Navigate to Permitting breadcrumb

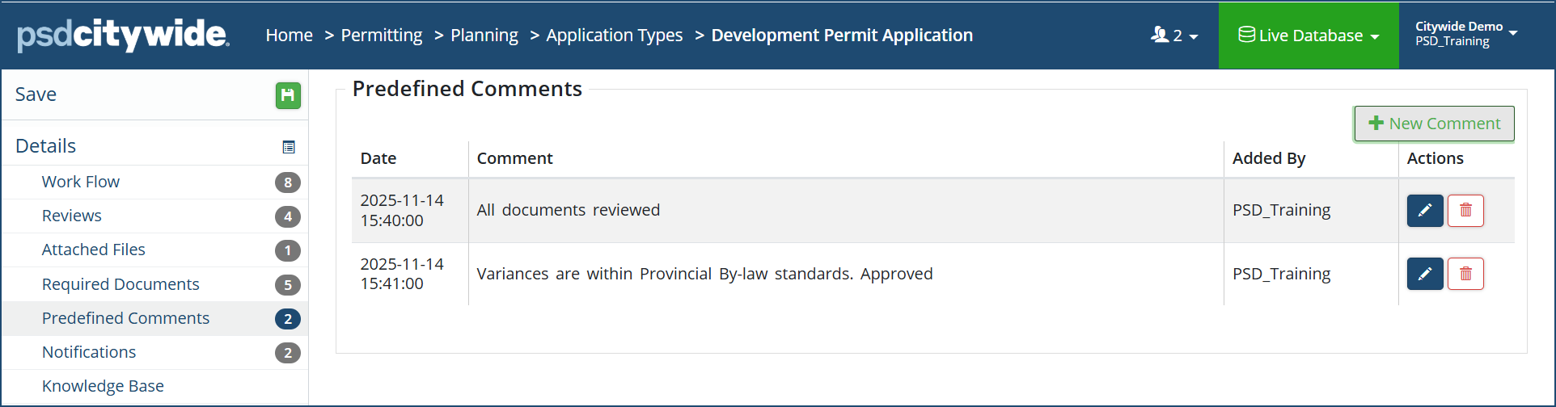pos(381,36)
